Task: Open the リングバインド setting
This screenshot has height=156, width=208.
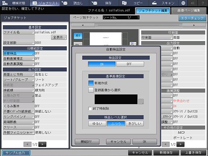Action: [x=19, y=117]
